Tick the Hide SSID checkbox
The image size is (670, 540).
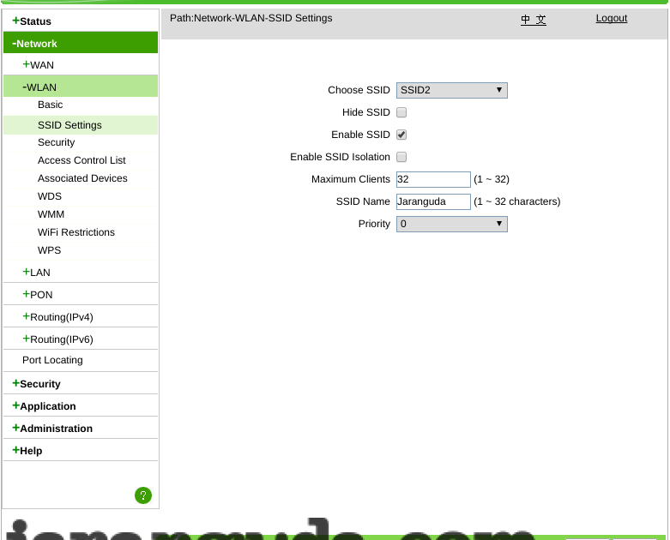coord(401,112)
